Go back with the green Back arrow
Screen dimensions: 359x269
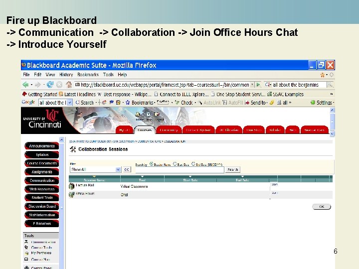pyautogui.click(x=25, y=85)
